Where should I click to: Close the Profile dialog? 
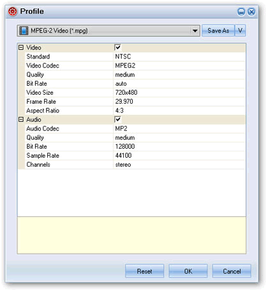coord(251,11)
